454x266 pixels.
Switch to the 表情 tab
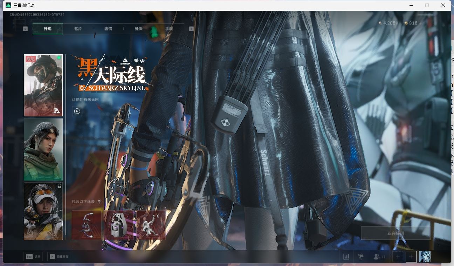click(108, 29)
